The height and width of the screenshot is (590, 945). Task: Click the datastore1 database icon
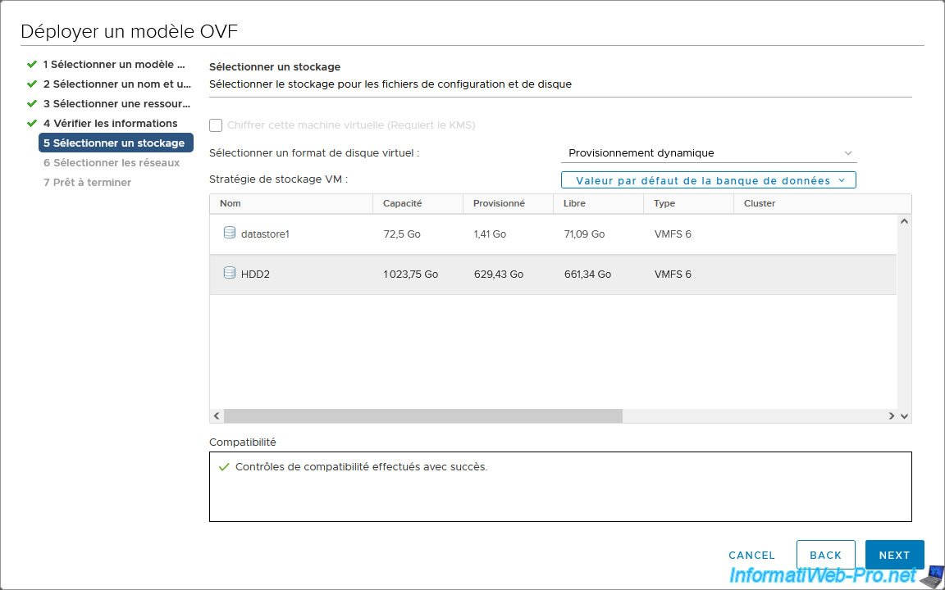230,234
